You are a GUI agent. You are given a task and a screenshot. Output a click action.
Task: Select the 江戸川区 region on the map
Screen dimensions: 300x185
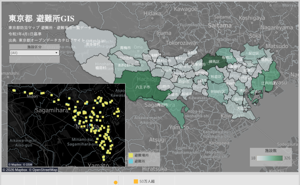(269, 83)
